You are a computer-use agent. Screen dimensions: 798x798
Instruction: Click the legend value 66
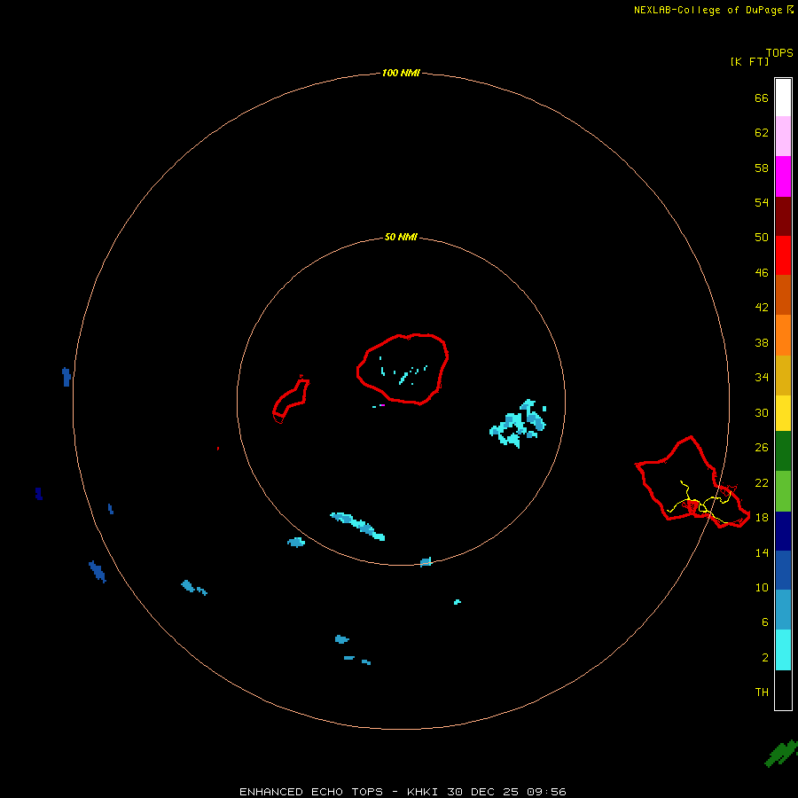click(x=762, y=98)
